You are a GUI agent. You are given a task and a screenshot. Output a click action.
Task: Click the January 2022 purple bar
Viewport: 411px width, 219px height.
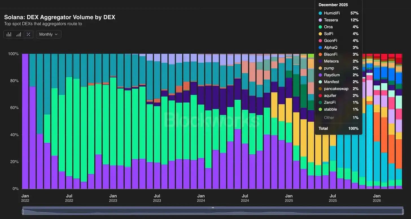(x=25, y=121)
